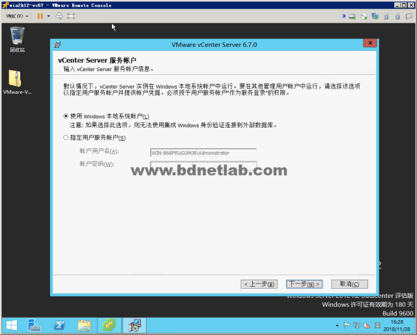Close the vCenter Server installer dialog

click(x=370, y=43)
